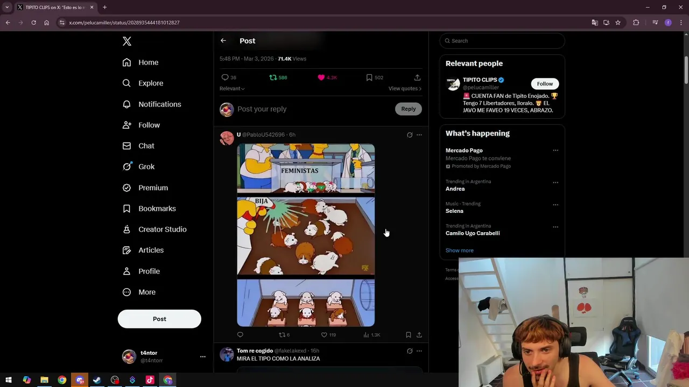Toggle bookmark on PabloU542696 reply
This screenshot has height=387, width=689.
click(409, 335)
